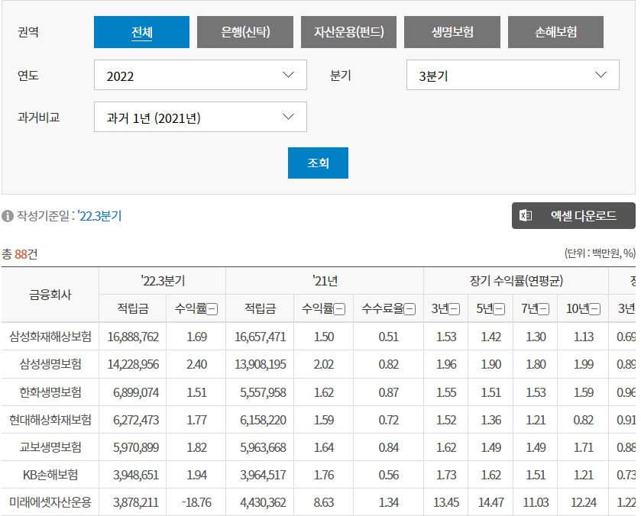Viewport: 641px width, 516px height.
Task: Click the 13.45 three-year return cell
Action: [446, 502]
